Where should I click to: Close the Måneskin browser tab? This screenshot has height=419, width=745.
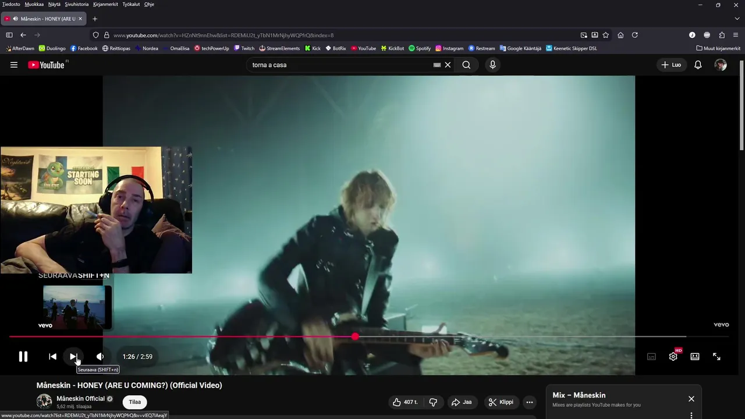coord(80,19)
